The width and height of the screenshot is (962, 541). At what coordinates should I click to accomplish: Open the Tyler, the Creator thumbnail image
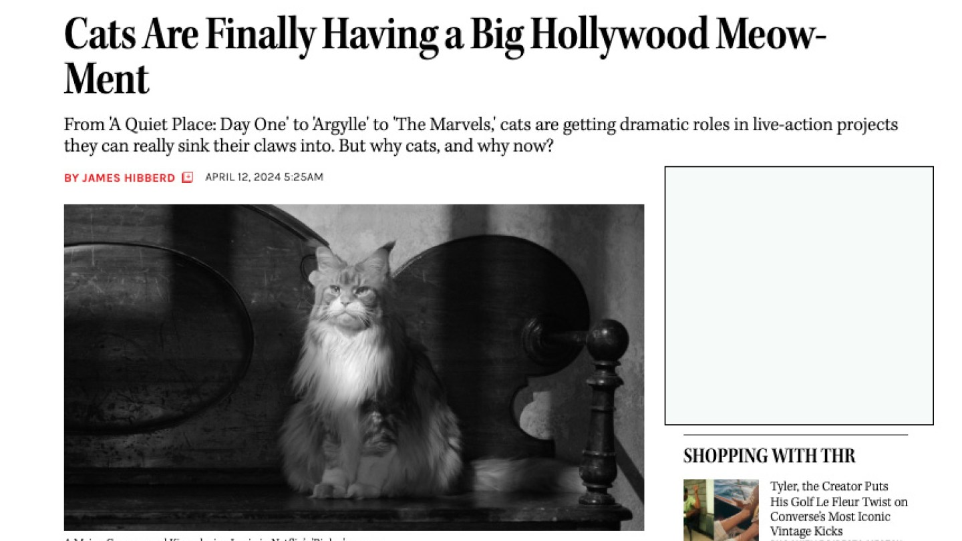coord(721,510)
